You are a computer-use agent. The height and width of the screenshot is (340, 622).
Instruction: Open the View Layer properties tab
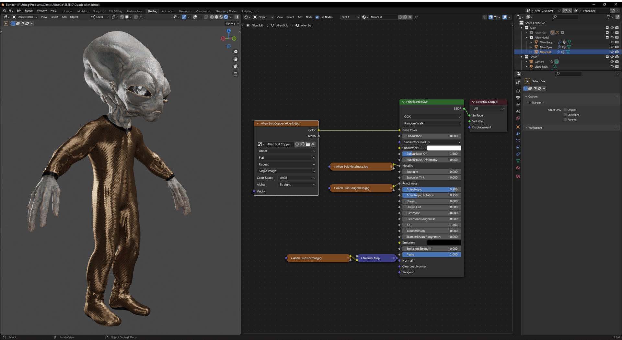[x=518, y=104]
